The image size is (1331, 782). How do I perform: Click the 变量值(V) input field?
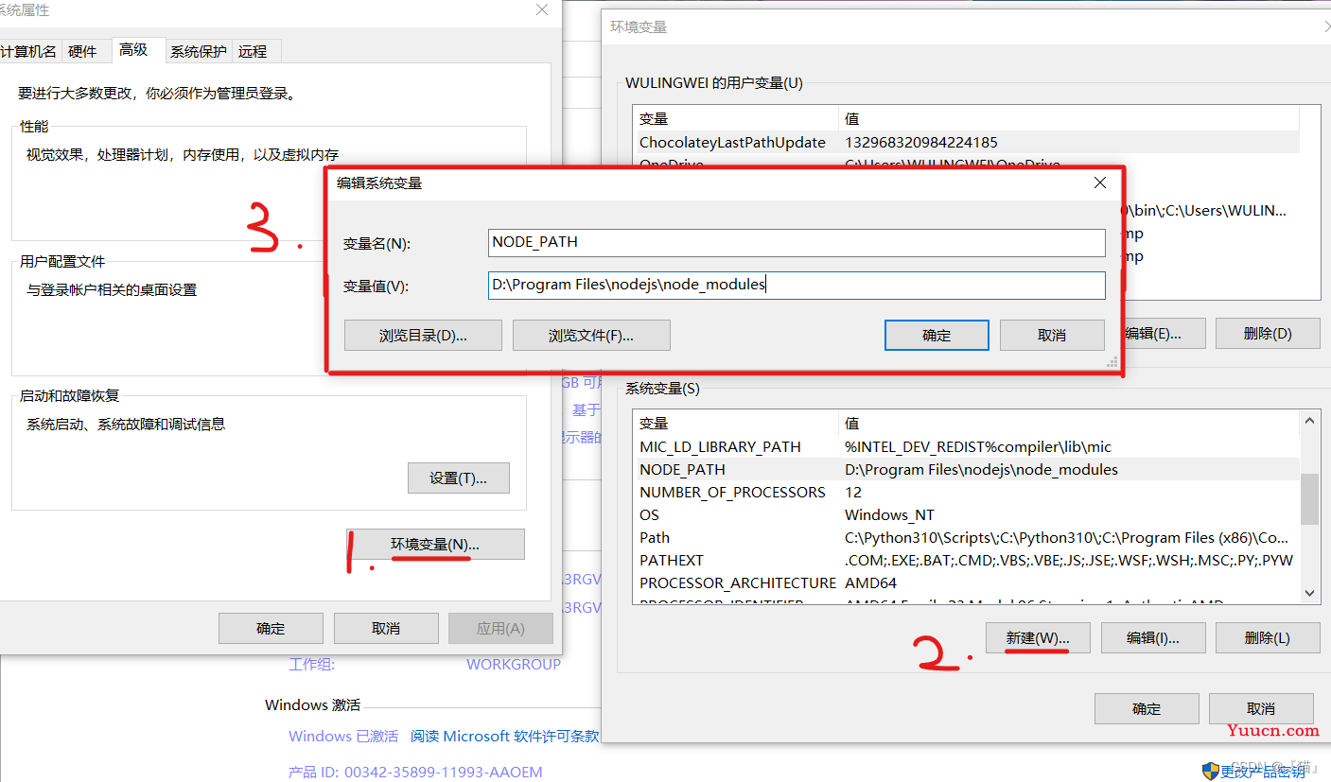pos(797,285)
